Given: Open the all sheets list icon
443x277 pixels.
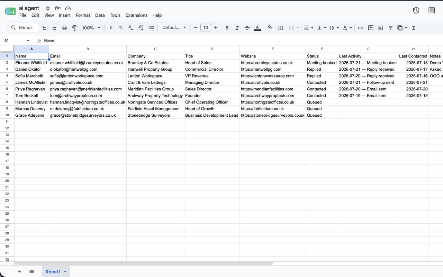Looking at the screenshot, I should [x=32, y=271].
